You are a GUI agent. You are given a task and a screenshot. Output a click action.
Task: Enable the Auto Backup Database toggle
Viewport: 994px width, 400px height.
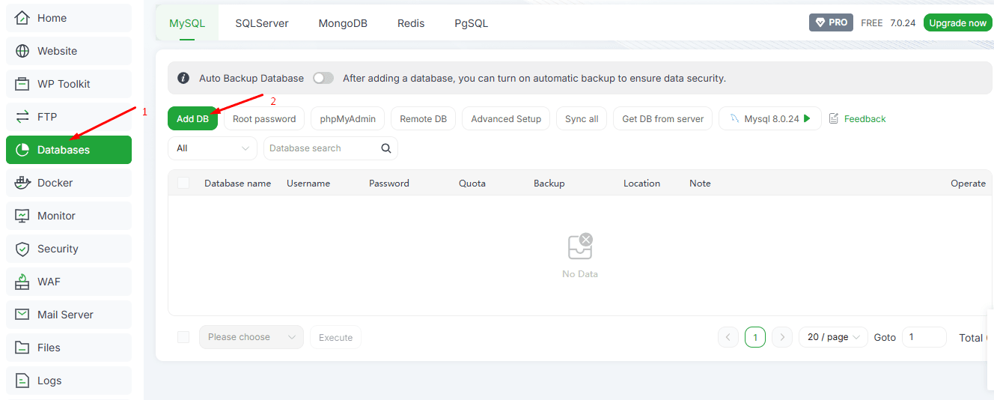tap(323, 78)
